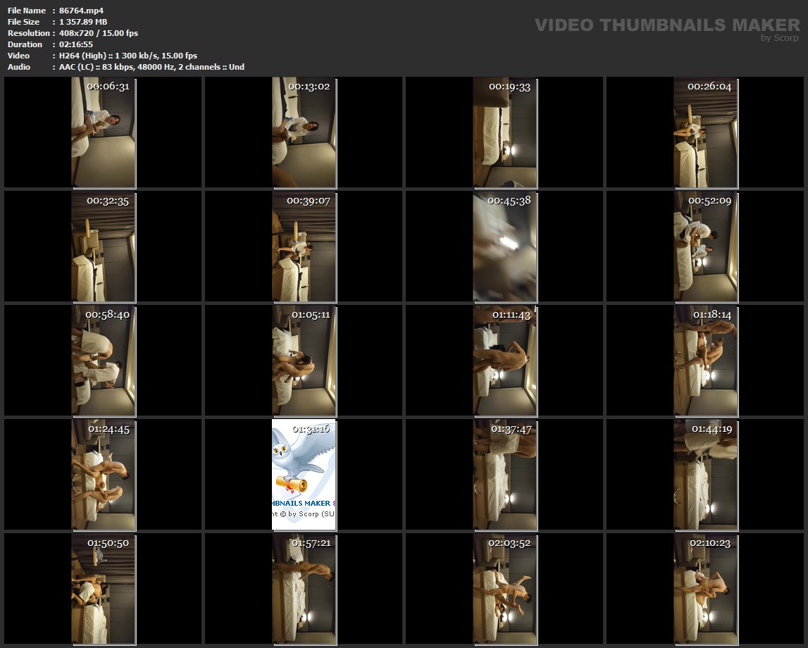The image size is (808, 648).
Task: Open the frame marked 00:19:33
Action: [x=504, y=132]
